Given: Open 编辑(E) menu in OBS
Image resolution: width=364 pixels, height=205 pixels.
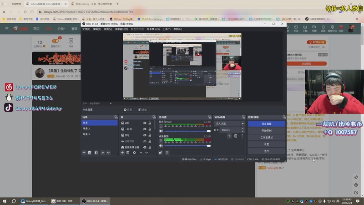Looking at the screenshot, I should pos(97,29).
